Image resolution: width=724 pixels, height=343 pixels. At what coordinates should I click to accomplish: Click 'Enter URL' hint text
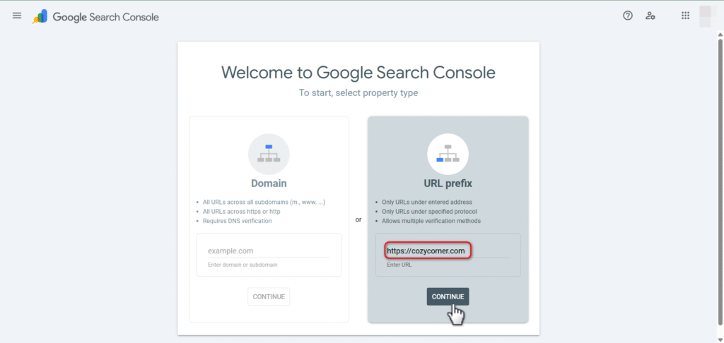(x=399, y=265)
